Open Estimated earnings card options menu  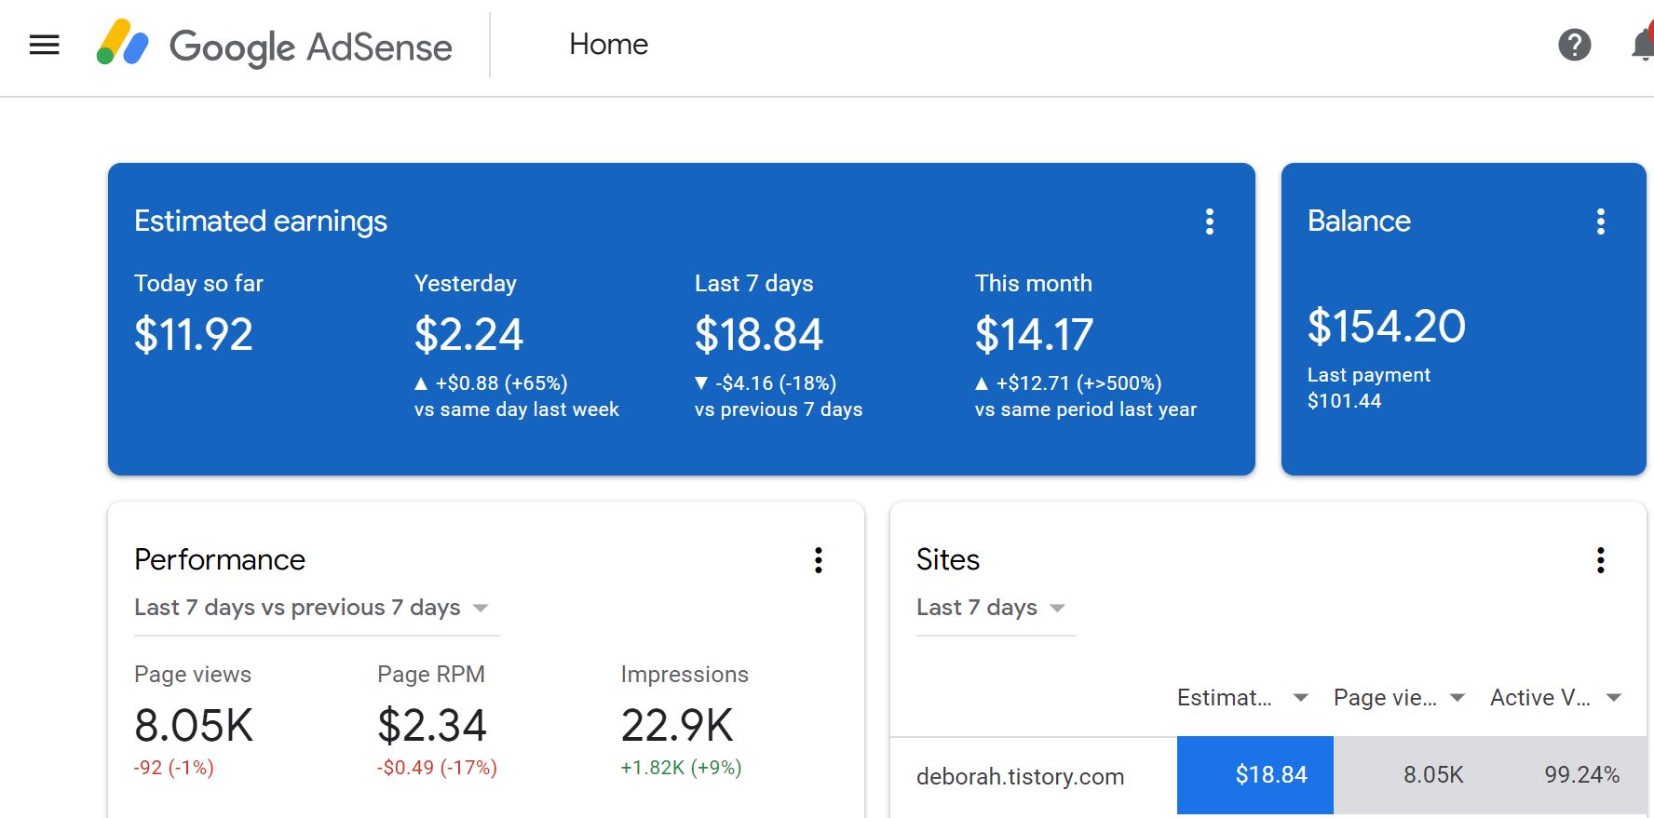pyautogui.click(x=1210, y=221)
